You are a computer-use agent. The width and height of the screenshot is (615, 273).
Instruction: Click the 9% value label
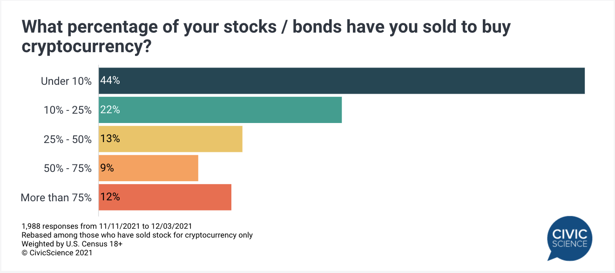point(108,168)
